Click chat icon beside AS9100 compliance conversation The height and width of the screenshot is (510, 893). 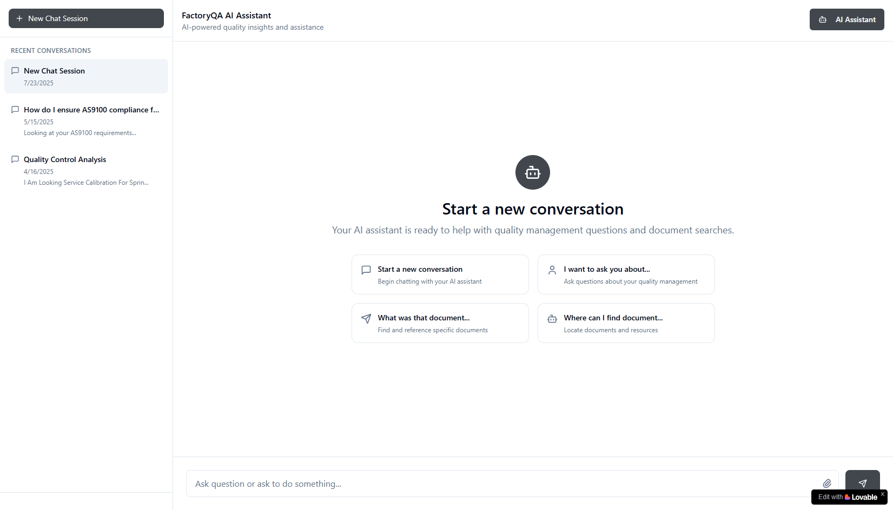(x=15, y=110)
